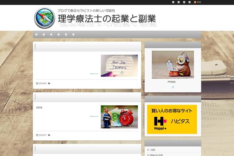Open the owl with laptop profile image
234x156 pixels.
coord(173,64)
